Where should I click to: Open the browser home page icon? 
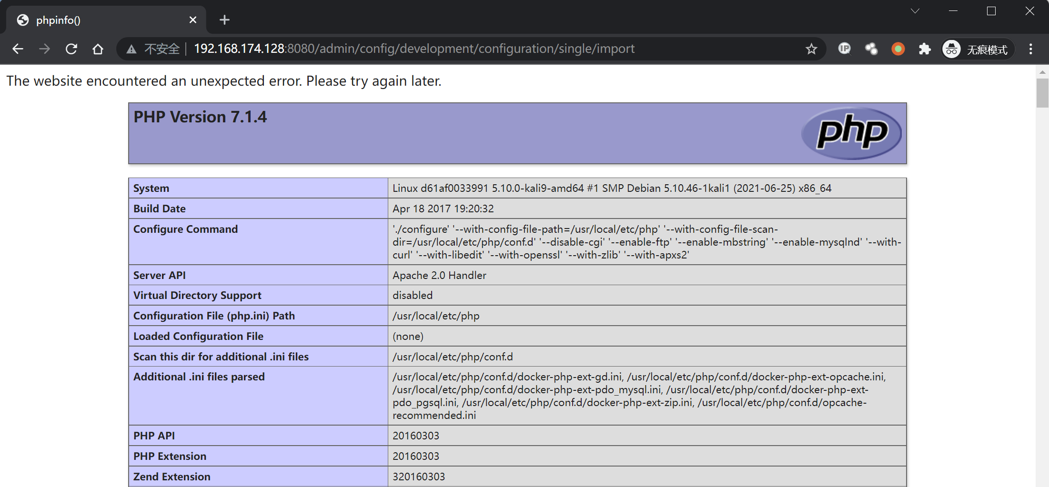(98, 49)
